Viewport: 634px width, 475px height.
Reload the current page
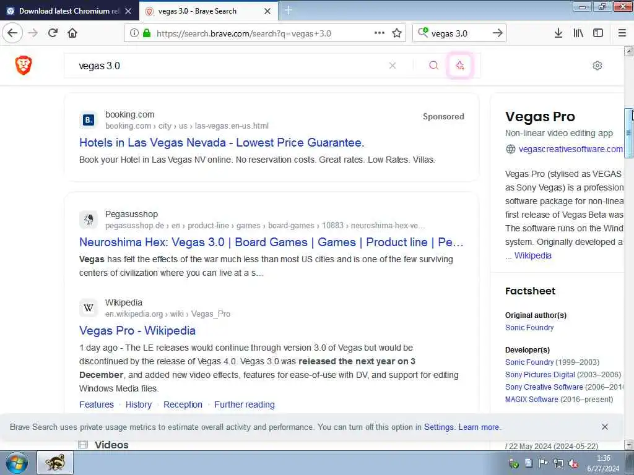(x=53, y=33)
